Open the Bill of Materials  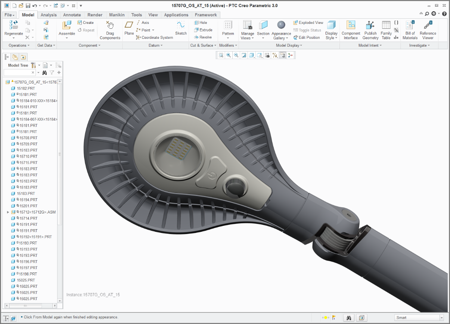410,30
